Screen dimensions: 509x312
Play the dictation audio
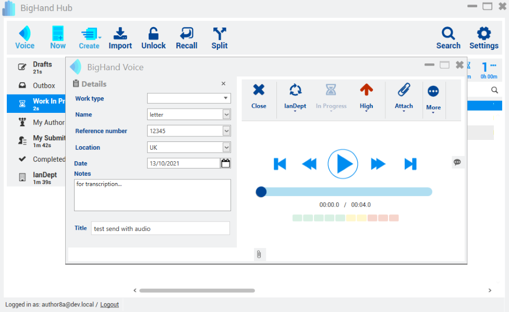coord(343,164)
